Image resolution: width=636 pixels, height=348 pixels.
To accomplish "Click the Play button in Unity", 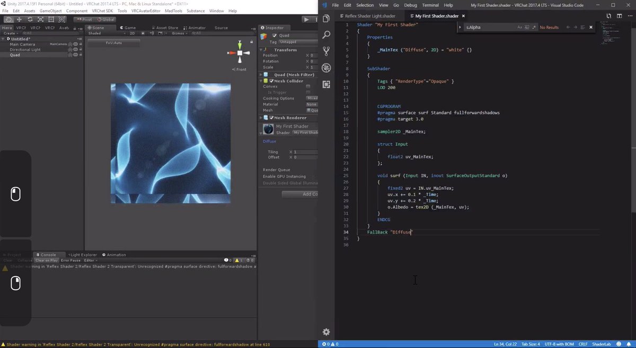I will coord(306,20).
